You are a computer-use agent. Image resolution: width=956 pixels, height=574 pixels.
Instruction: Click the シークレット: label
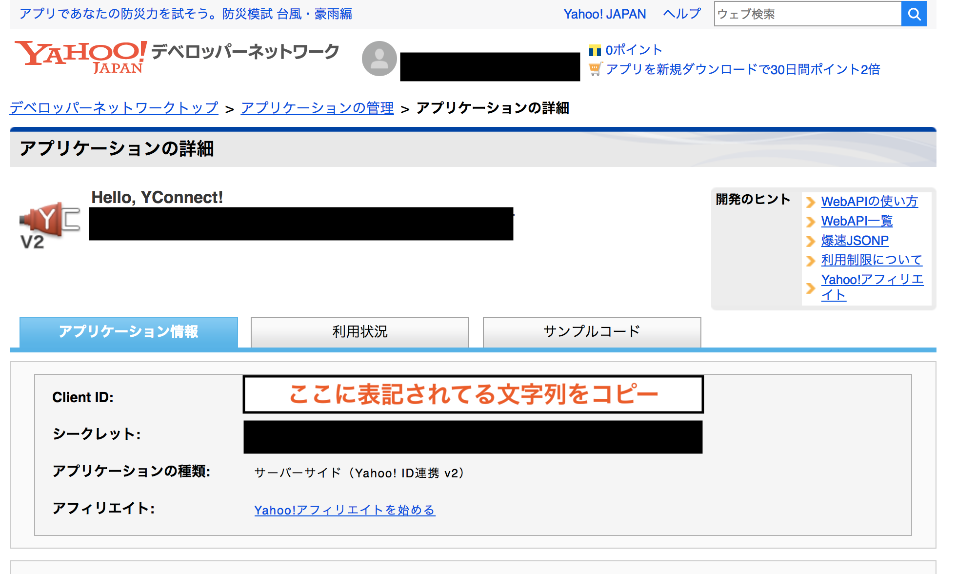(x=97, y=434)
